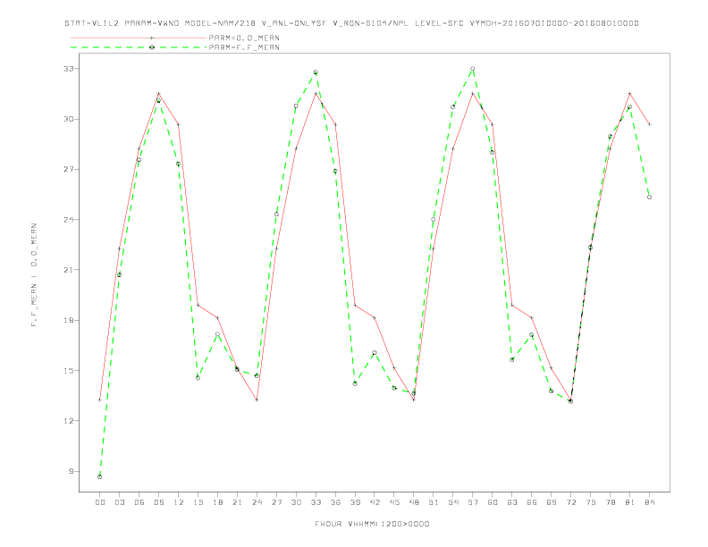Click the 30 tick on the vertical axis
Image resolution: width=708 pixels, height=547 pixels.
click(x=69, y=119)
